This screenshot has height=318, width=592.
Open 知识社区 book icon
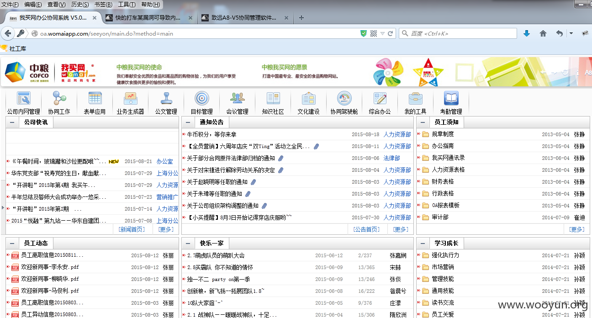[x=273, y=99]
